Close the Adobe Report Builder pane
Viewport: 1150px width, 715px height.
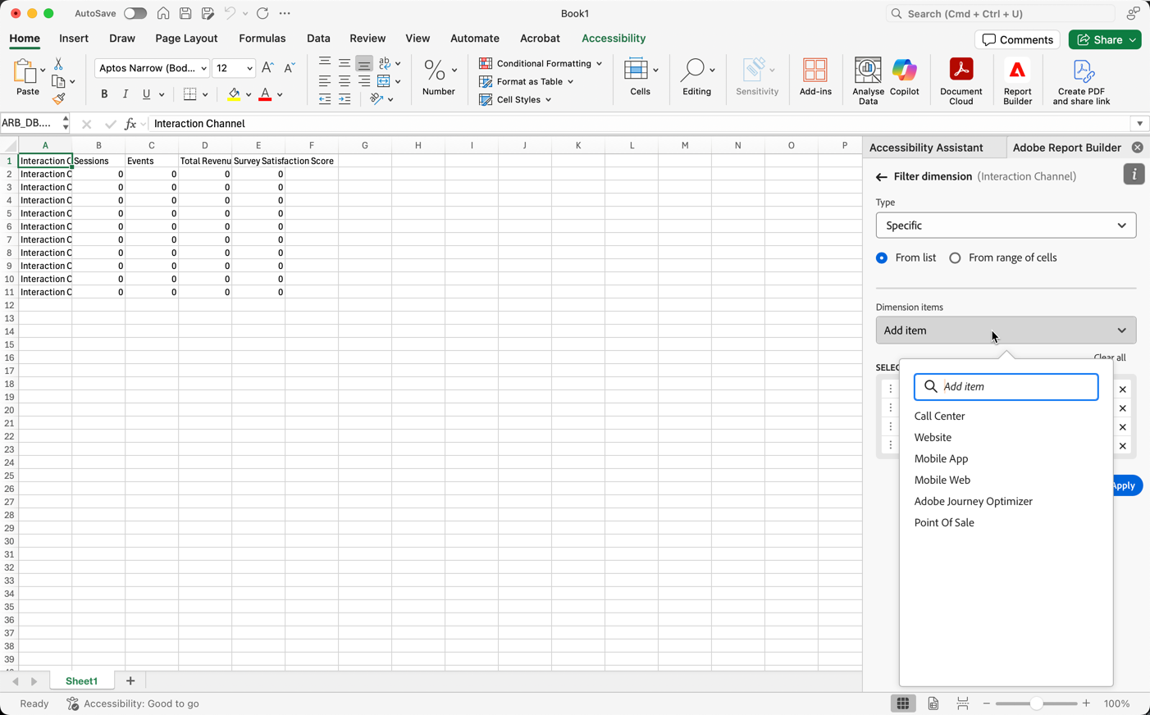1137,148
